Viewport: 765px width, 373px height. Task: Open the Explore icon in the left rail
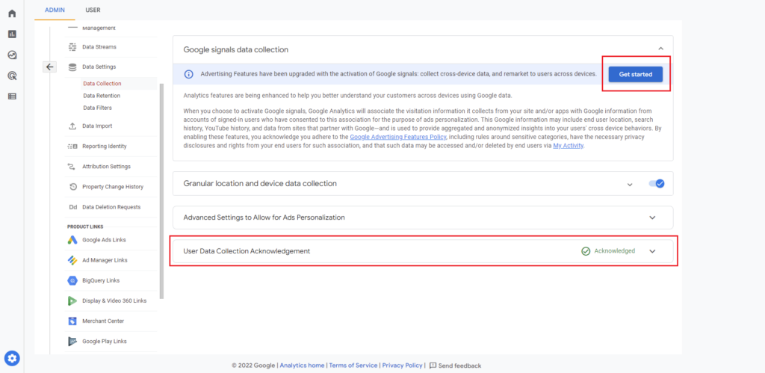coord(12,55)
